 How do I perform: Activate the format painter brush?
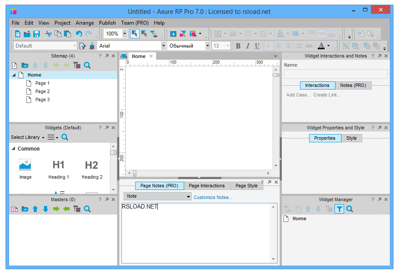coord(92,46)
